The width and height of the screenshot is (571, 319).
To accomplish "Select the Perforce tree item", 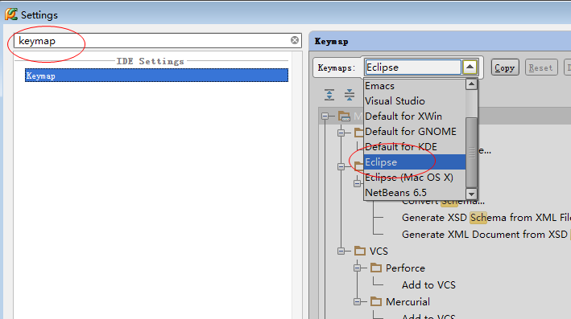I will tap(405, 268).
